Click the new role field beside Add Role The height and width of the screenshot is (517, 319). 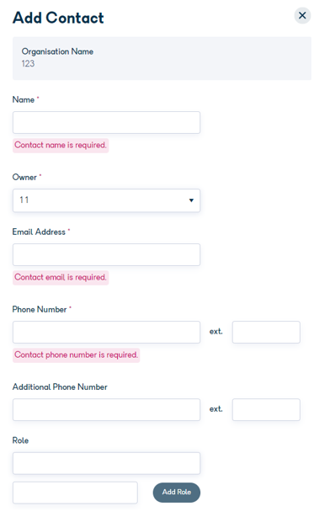75,493
